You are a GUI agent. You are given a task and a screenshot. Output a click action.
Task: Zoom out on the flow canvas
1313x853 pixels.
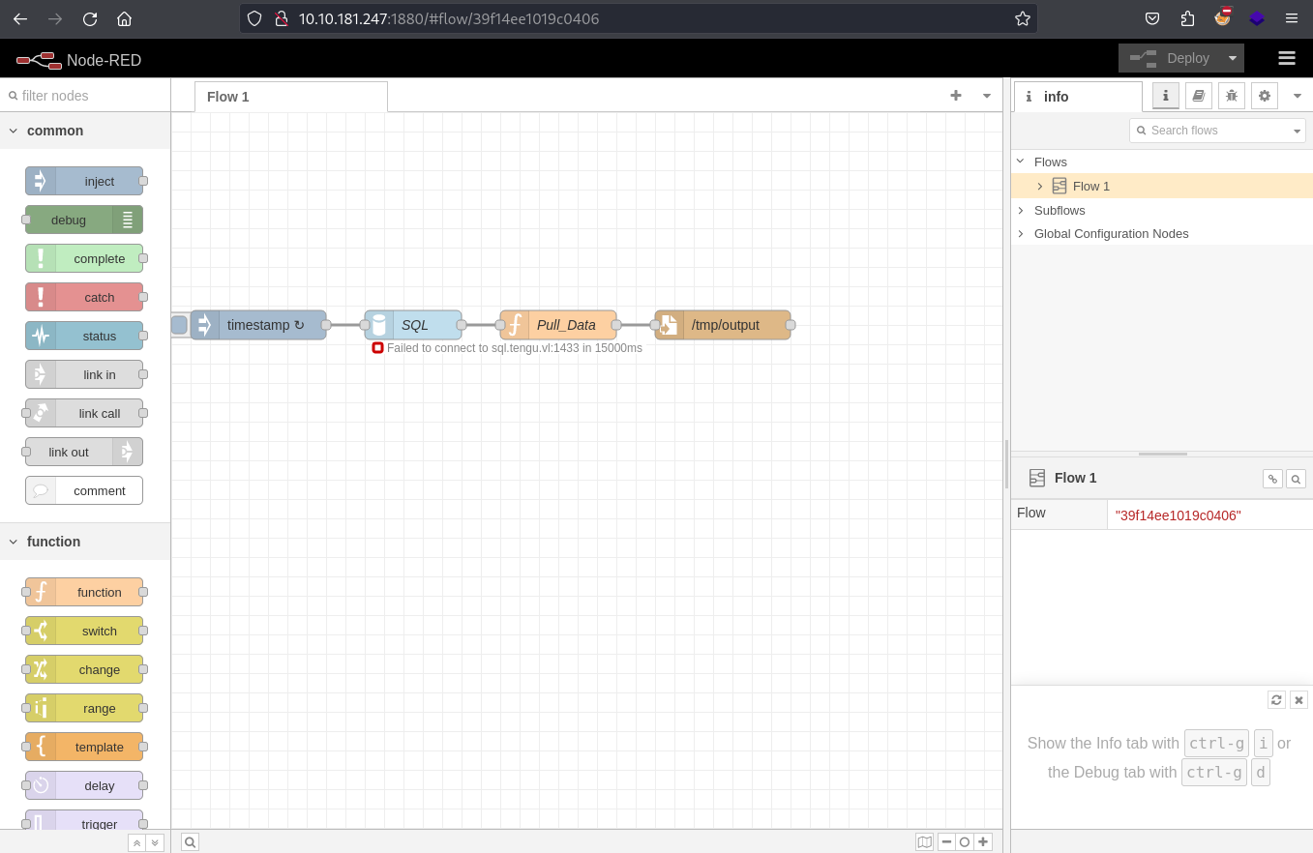pyautogui.click(x=946, y=842)
